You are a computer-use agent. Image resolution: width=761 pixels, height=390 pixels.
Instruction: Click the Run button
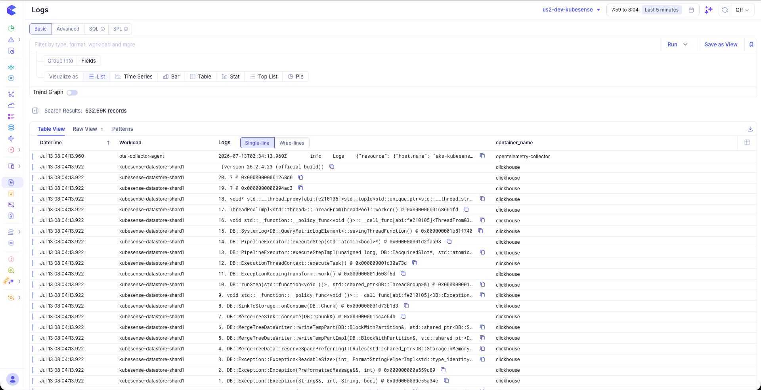click(672, 44)
